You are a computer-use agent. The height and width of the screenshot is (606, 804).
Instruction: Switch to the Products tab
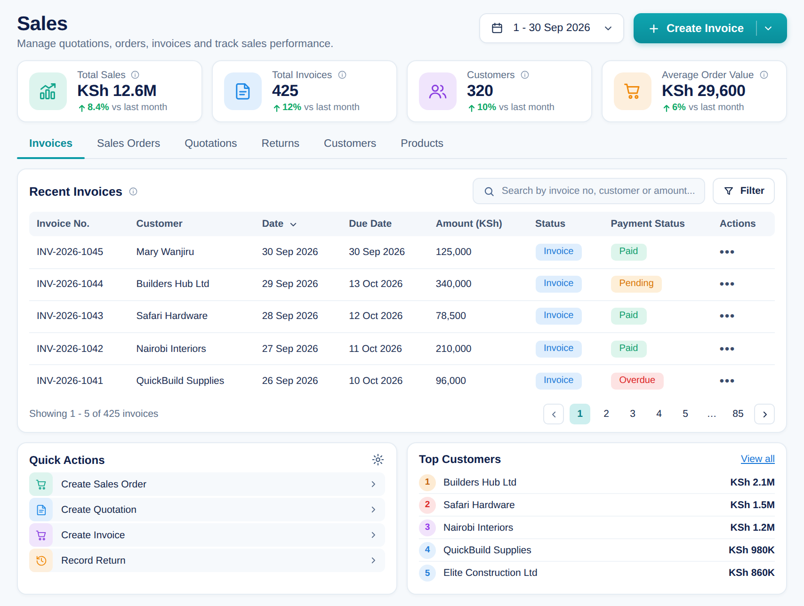click(x=422, y=144)
